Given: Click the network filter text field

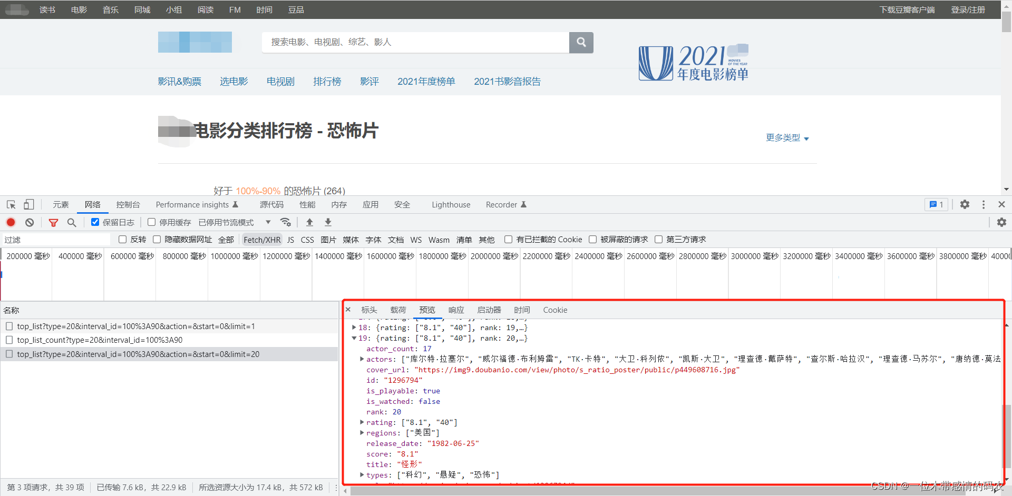Looking at the screenshot, I should 56,240.
